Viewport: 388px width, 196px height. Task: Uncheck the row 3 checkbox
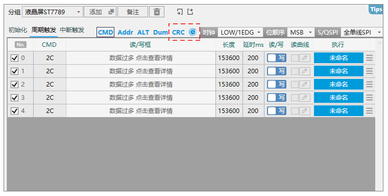click(x=15, y=98)
